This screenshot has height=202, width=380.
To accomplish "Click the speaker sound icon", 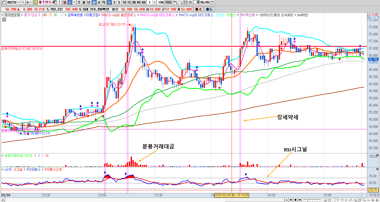I will pyautogui.click(x=28, y=2).
